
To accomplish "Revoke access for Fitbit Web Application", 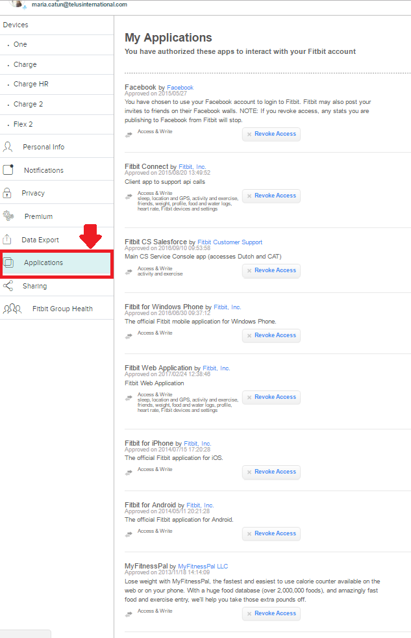I will pos(271,397).
